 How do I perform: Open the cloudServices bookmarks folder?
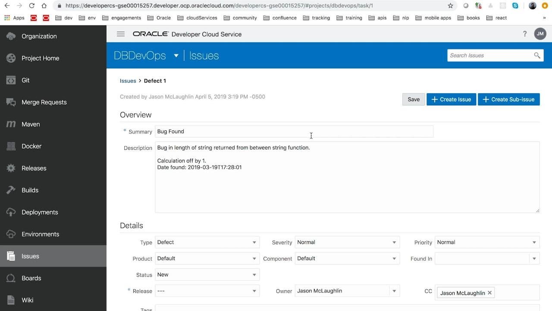pos(197,18)
